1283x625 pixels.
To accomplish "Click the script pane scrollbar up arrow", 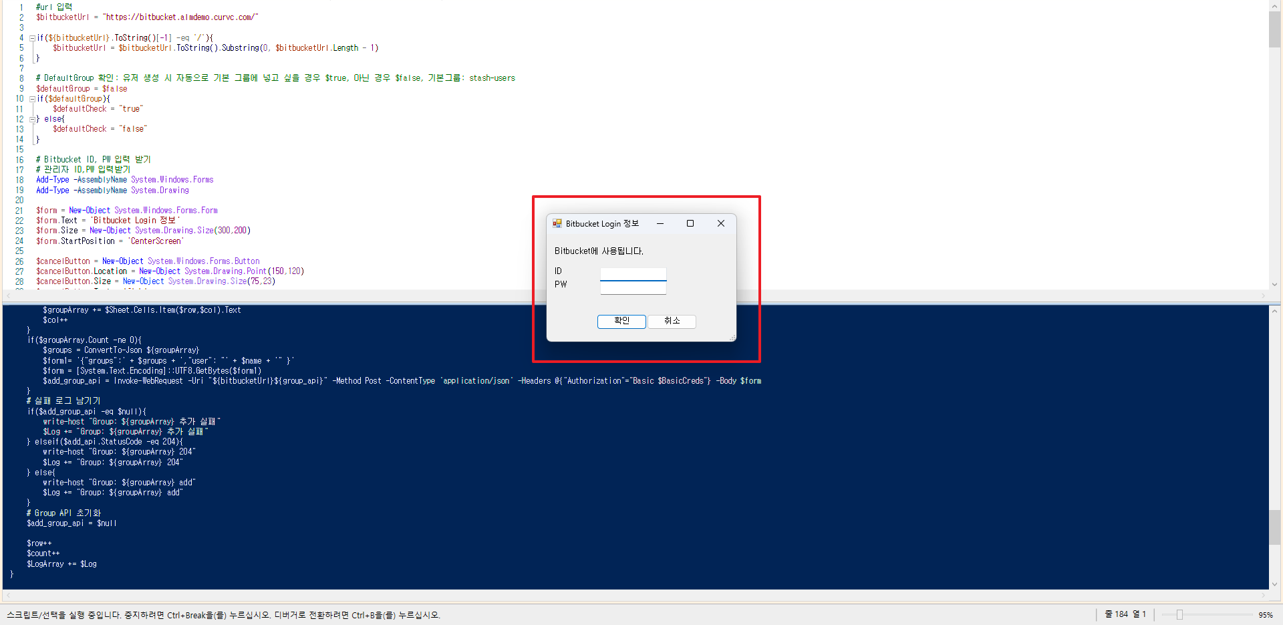I will pyautogui.click(x=1275, y=5).
